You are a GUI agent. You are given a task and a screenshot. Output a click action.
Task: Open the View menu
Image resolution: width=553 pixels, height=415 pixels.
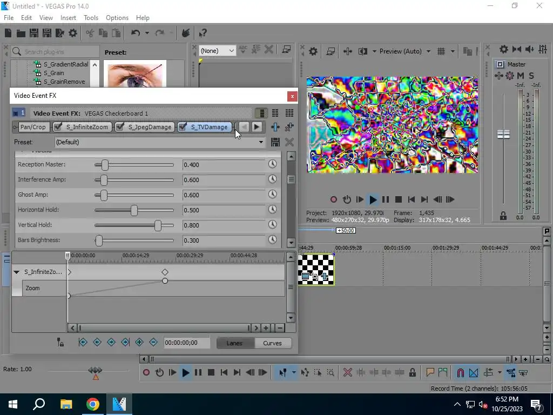46,18
